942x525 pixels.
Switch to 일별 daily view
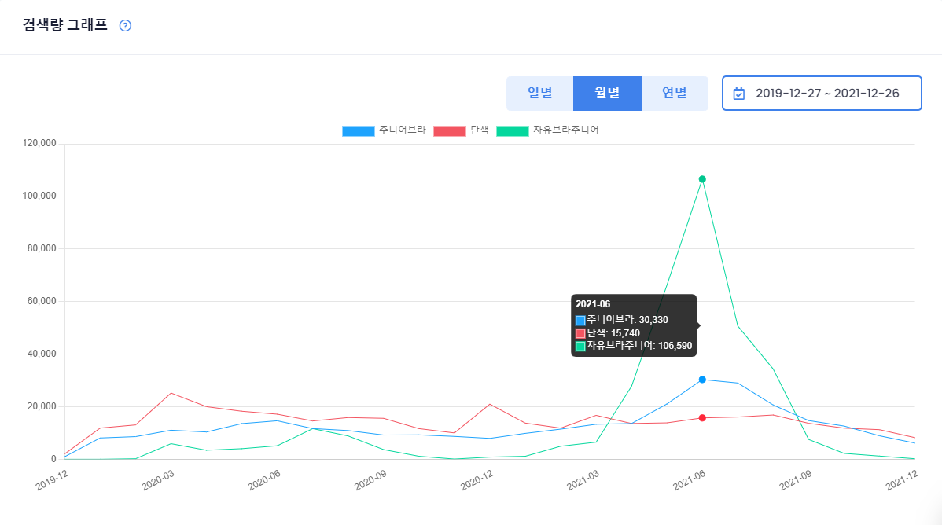tap(539, 93)
